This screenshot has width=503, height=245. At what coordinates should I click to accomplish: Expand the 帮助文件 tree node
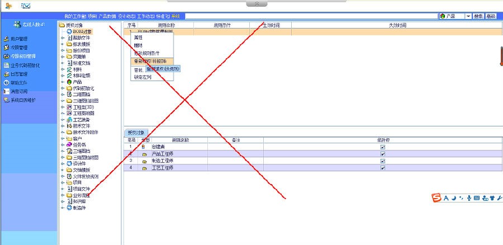click(63, 37)
